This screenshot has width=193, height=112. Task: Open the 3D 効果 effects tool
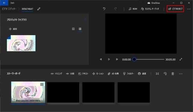click(113, 74)
